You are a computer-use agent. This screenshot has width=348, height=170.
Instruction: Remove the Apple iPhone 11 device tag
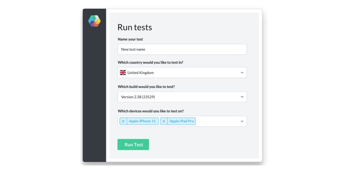(123, 121)
